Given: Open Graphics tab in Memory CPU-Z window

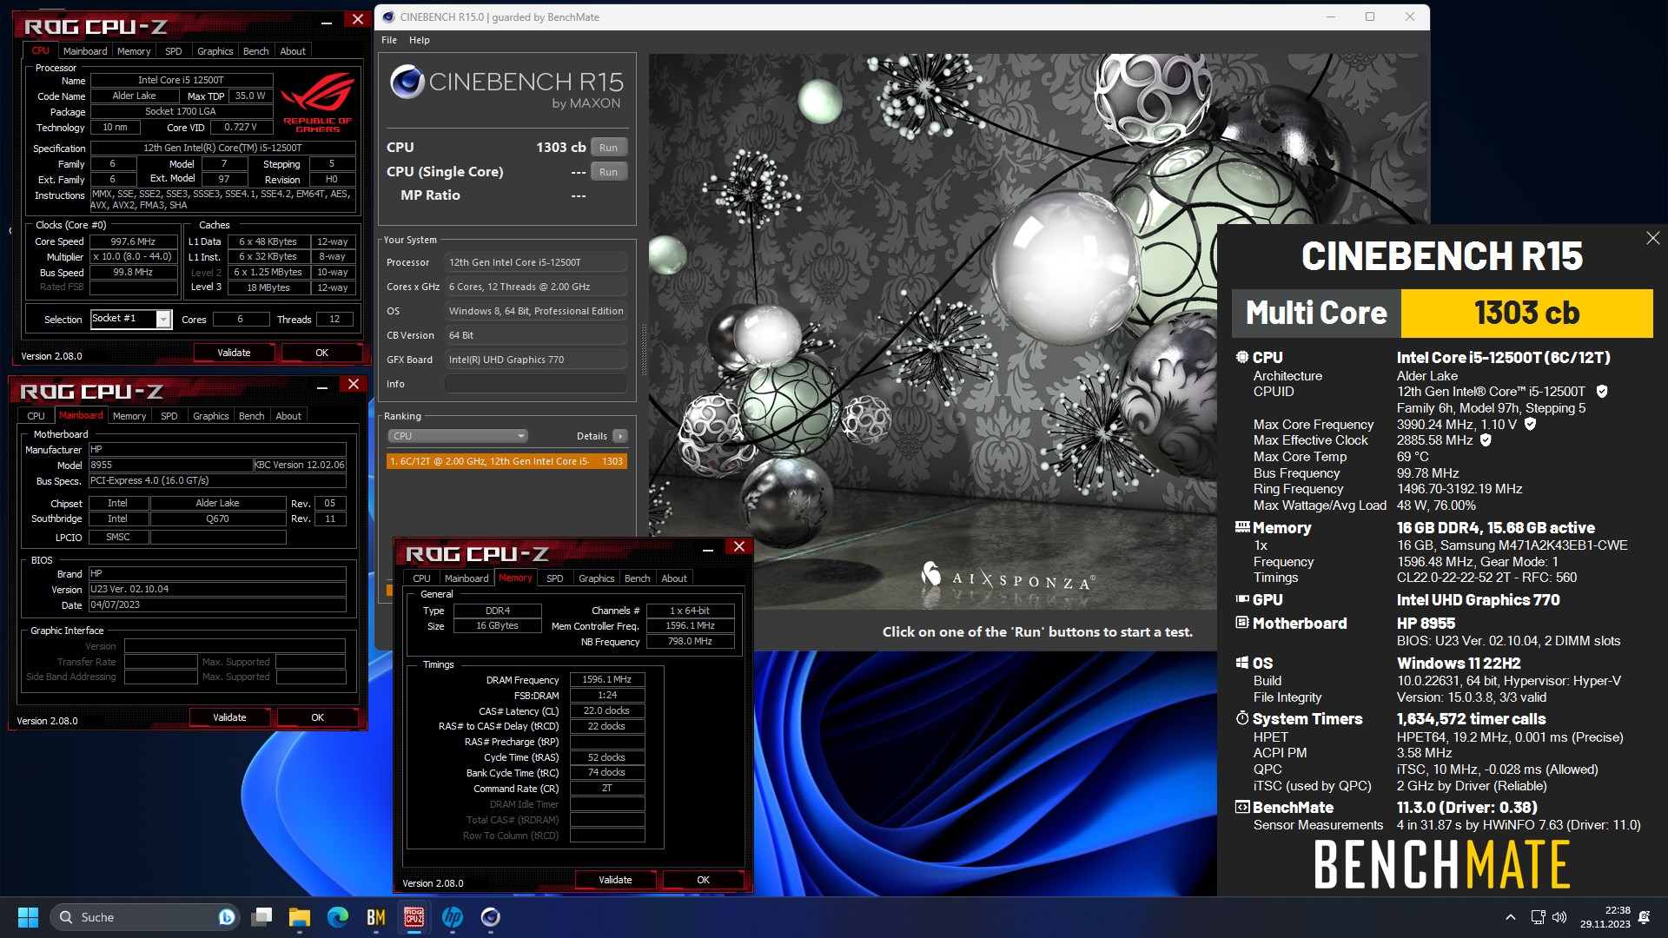Looking at the screenshot, I should pos(596,578).
